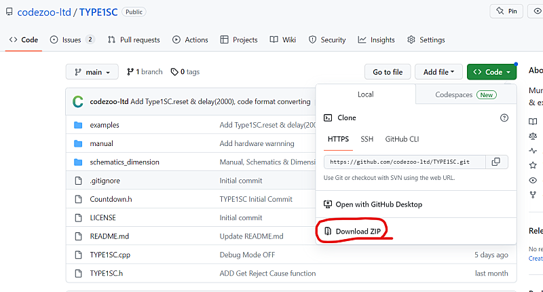This screenshot has width=543, height=292.
Task: Pin this repository with the Pin button
Action: click(506, 11)
